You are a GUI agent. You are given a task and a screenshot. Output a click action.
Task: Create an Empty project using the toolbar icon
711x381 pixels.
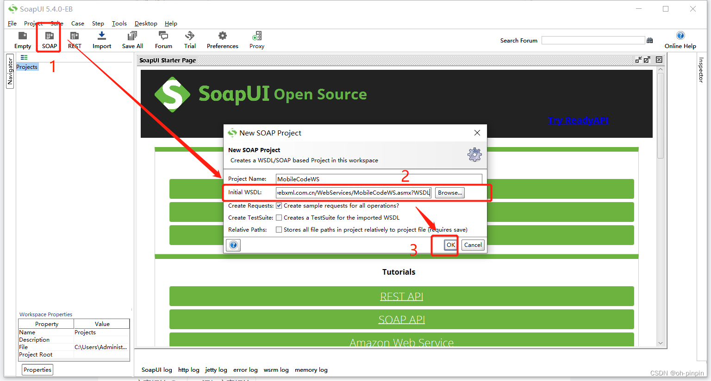coord(22,40)
